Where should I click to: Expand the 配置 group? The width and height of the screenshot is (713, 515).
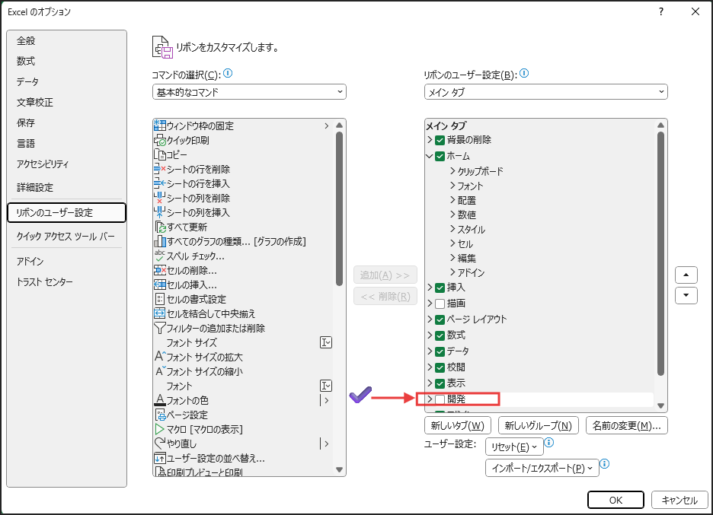pyautogui.click(x=452, y=200)
